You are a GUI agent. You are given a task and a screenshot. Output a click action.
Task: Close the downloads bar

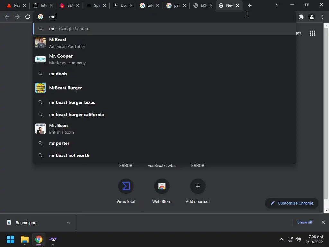pos(323,222)
